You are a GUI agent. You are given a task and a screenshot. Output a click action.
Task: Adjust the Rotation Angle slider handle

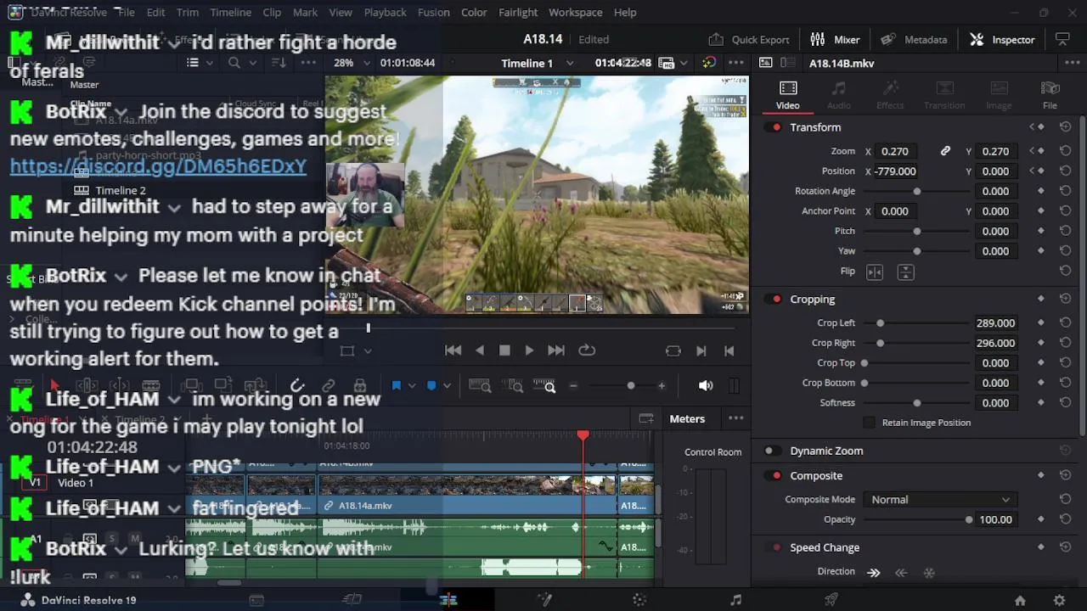coord(917,191)
